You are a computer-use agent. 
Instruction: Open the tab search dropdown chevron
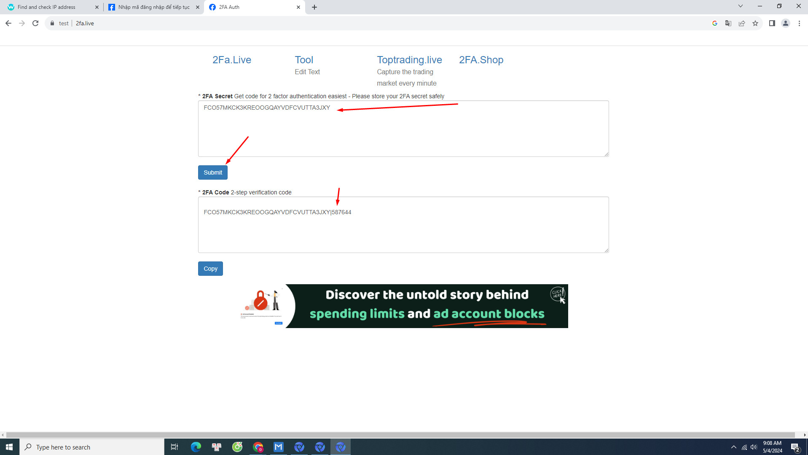[741, 6]
